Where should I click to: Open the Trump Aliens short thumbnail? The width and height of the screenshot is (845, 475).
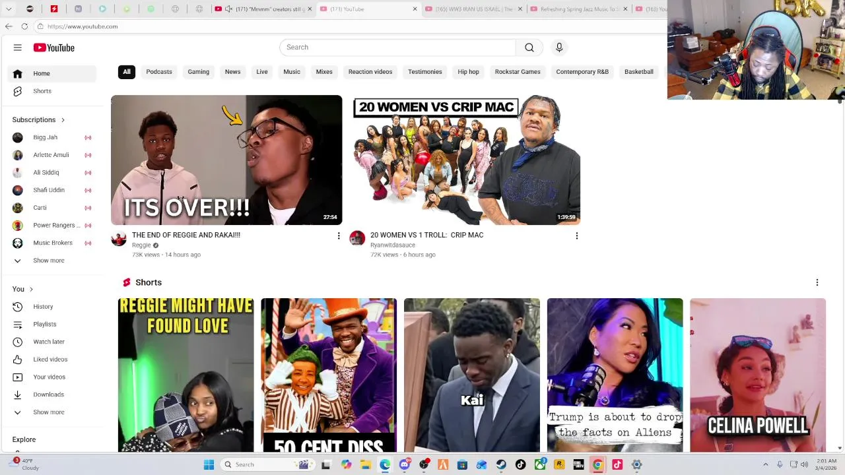(x=615, y=375)
